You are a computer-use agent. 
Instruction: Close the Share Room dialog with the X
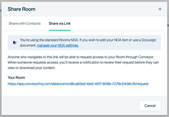pyautogui.click(x=160, y=9)
